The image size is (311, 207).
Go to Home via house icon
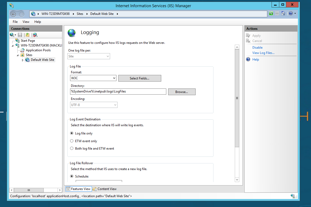tap(283, 14)
